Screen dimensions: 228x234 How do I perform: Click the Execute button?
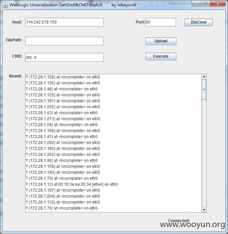[x=161, y=56]
